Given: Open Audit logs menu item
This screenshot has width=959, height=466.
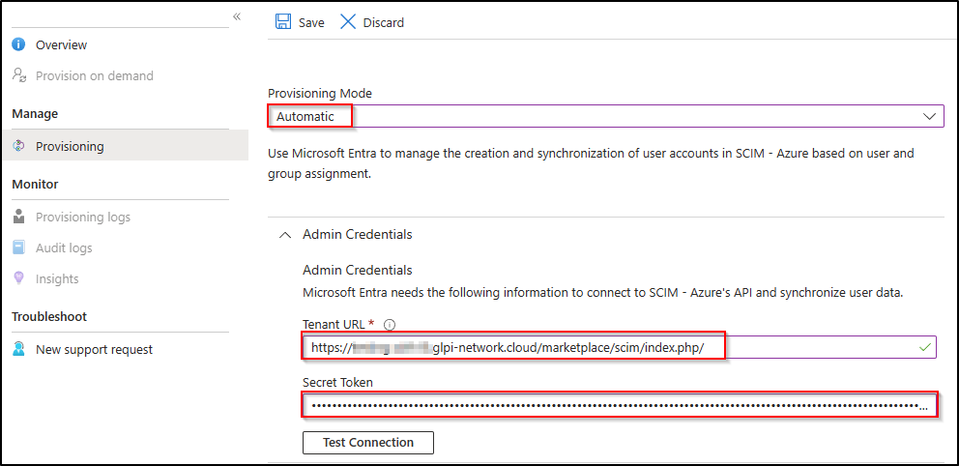Looking at the screenshot, I should pyautogui.click(x=64, y=248).
